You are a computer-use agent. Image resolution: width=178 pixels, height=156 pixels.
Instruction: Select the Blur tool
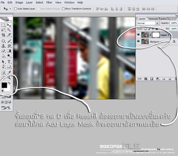[3, 56]
